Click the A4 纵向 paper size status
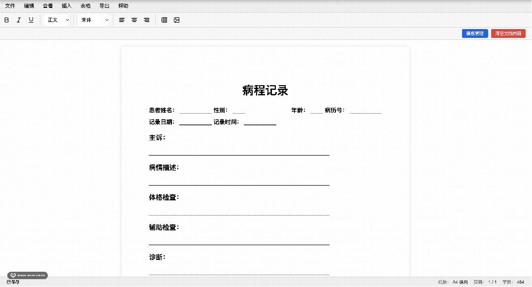 click(453, 282)
